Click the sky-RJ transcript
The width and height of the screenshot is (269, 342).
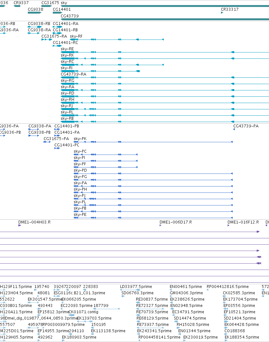(x=67, y=106)
